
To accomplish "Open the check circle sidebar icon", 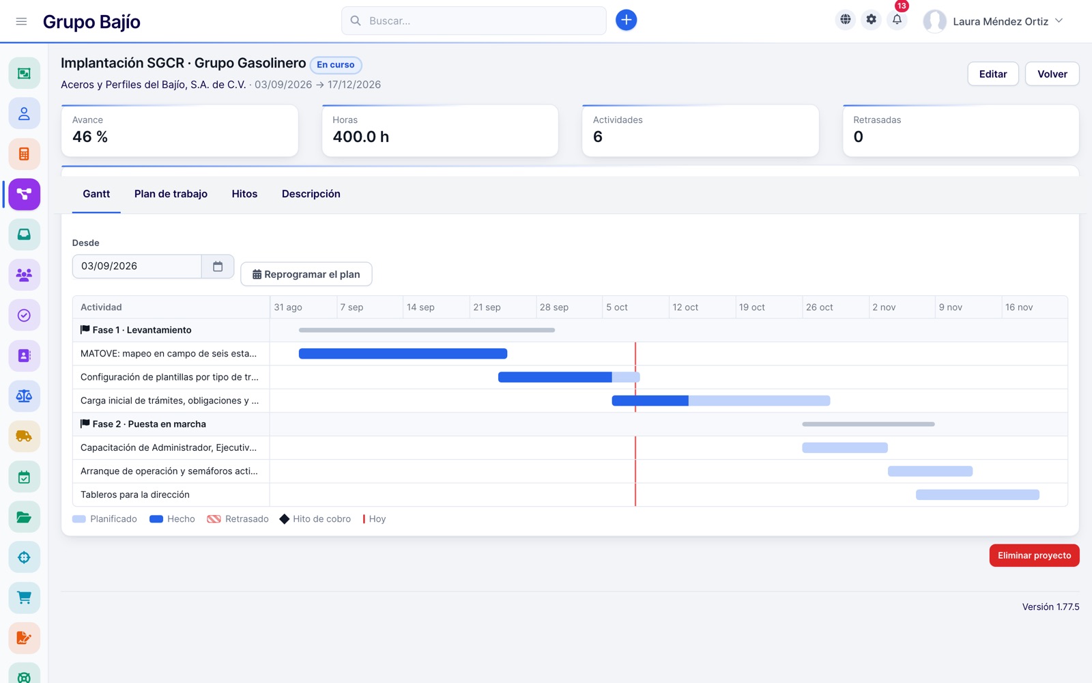I will tap(24, 315).
